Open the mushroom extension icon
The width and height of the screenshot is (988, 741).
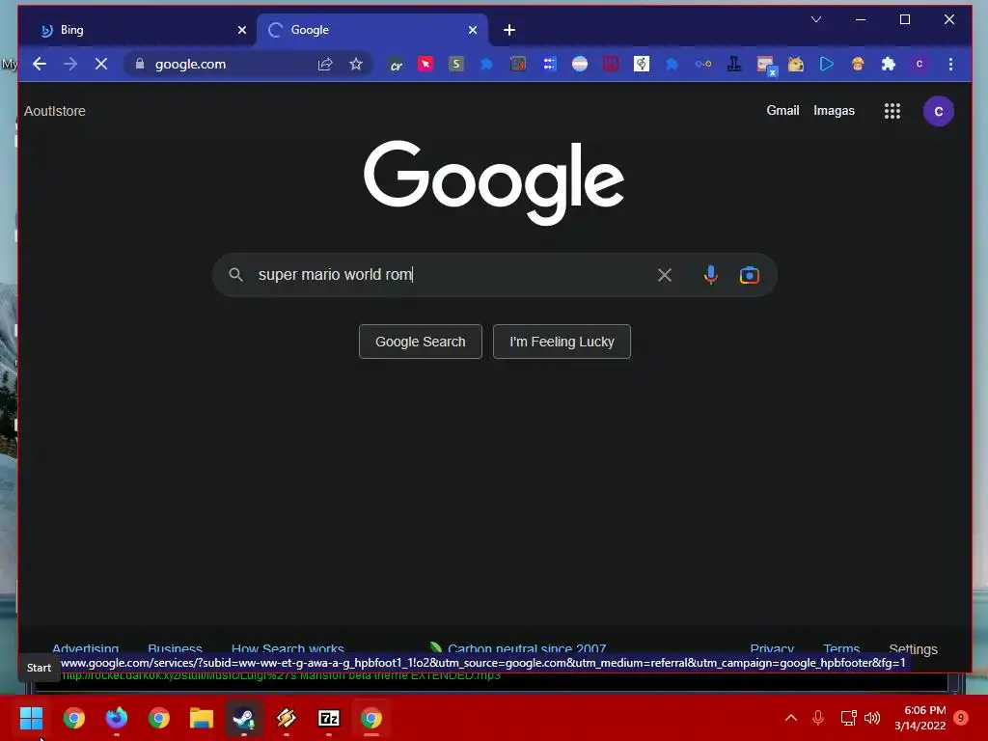[858, 64]
